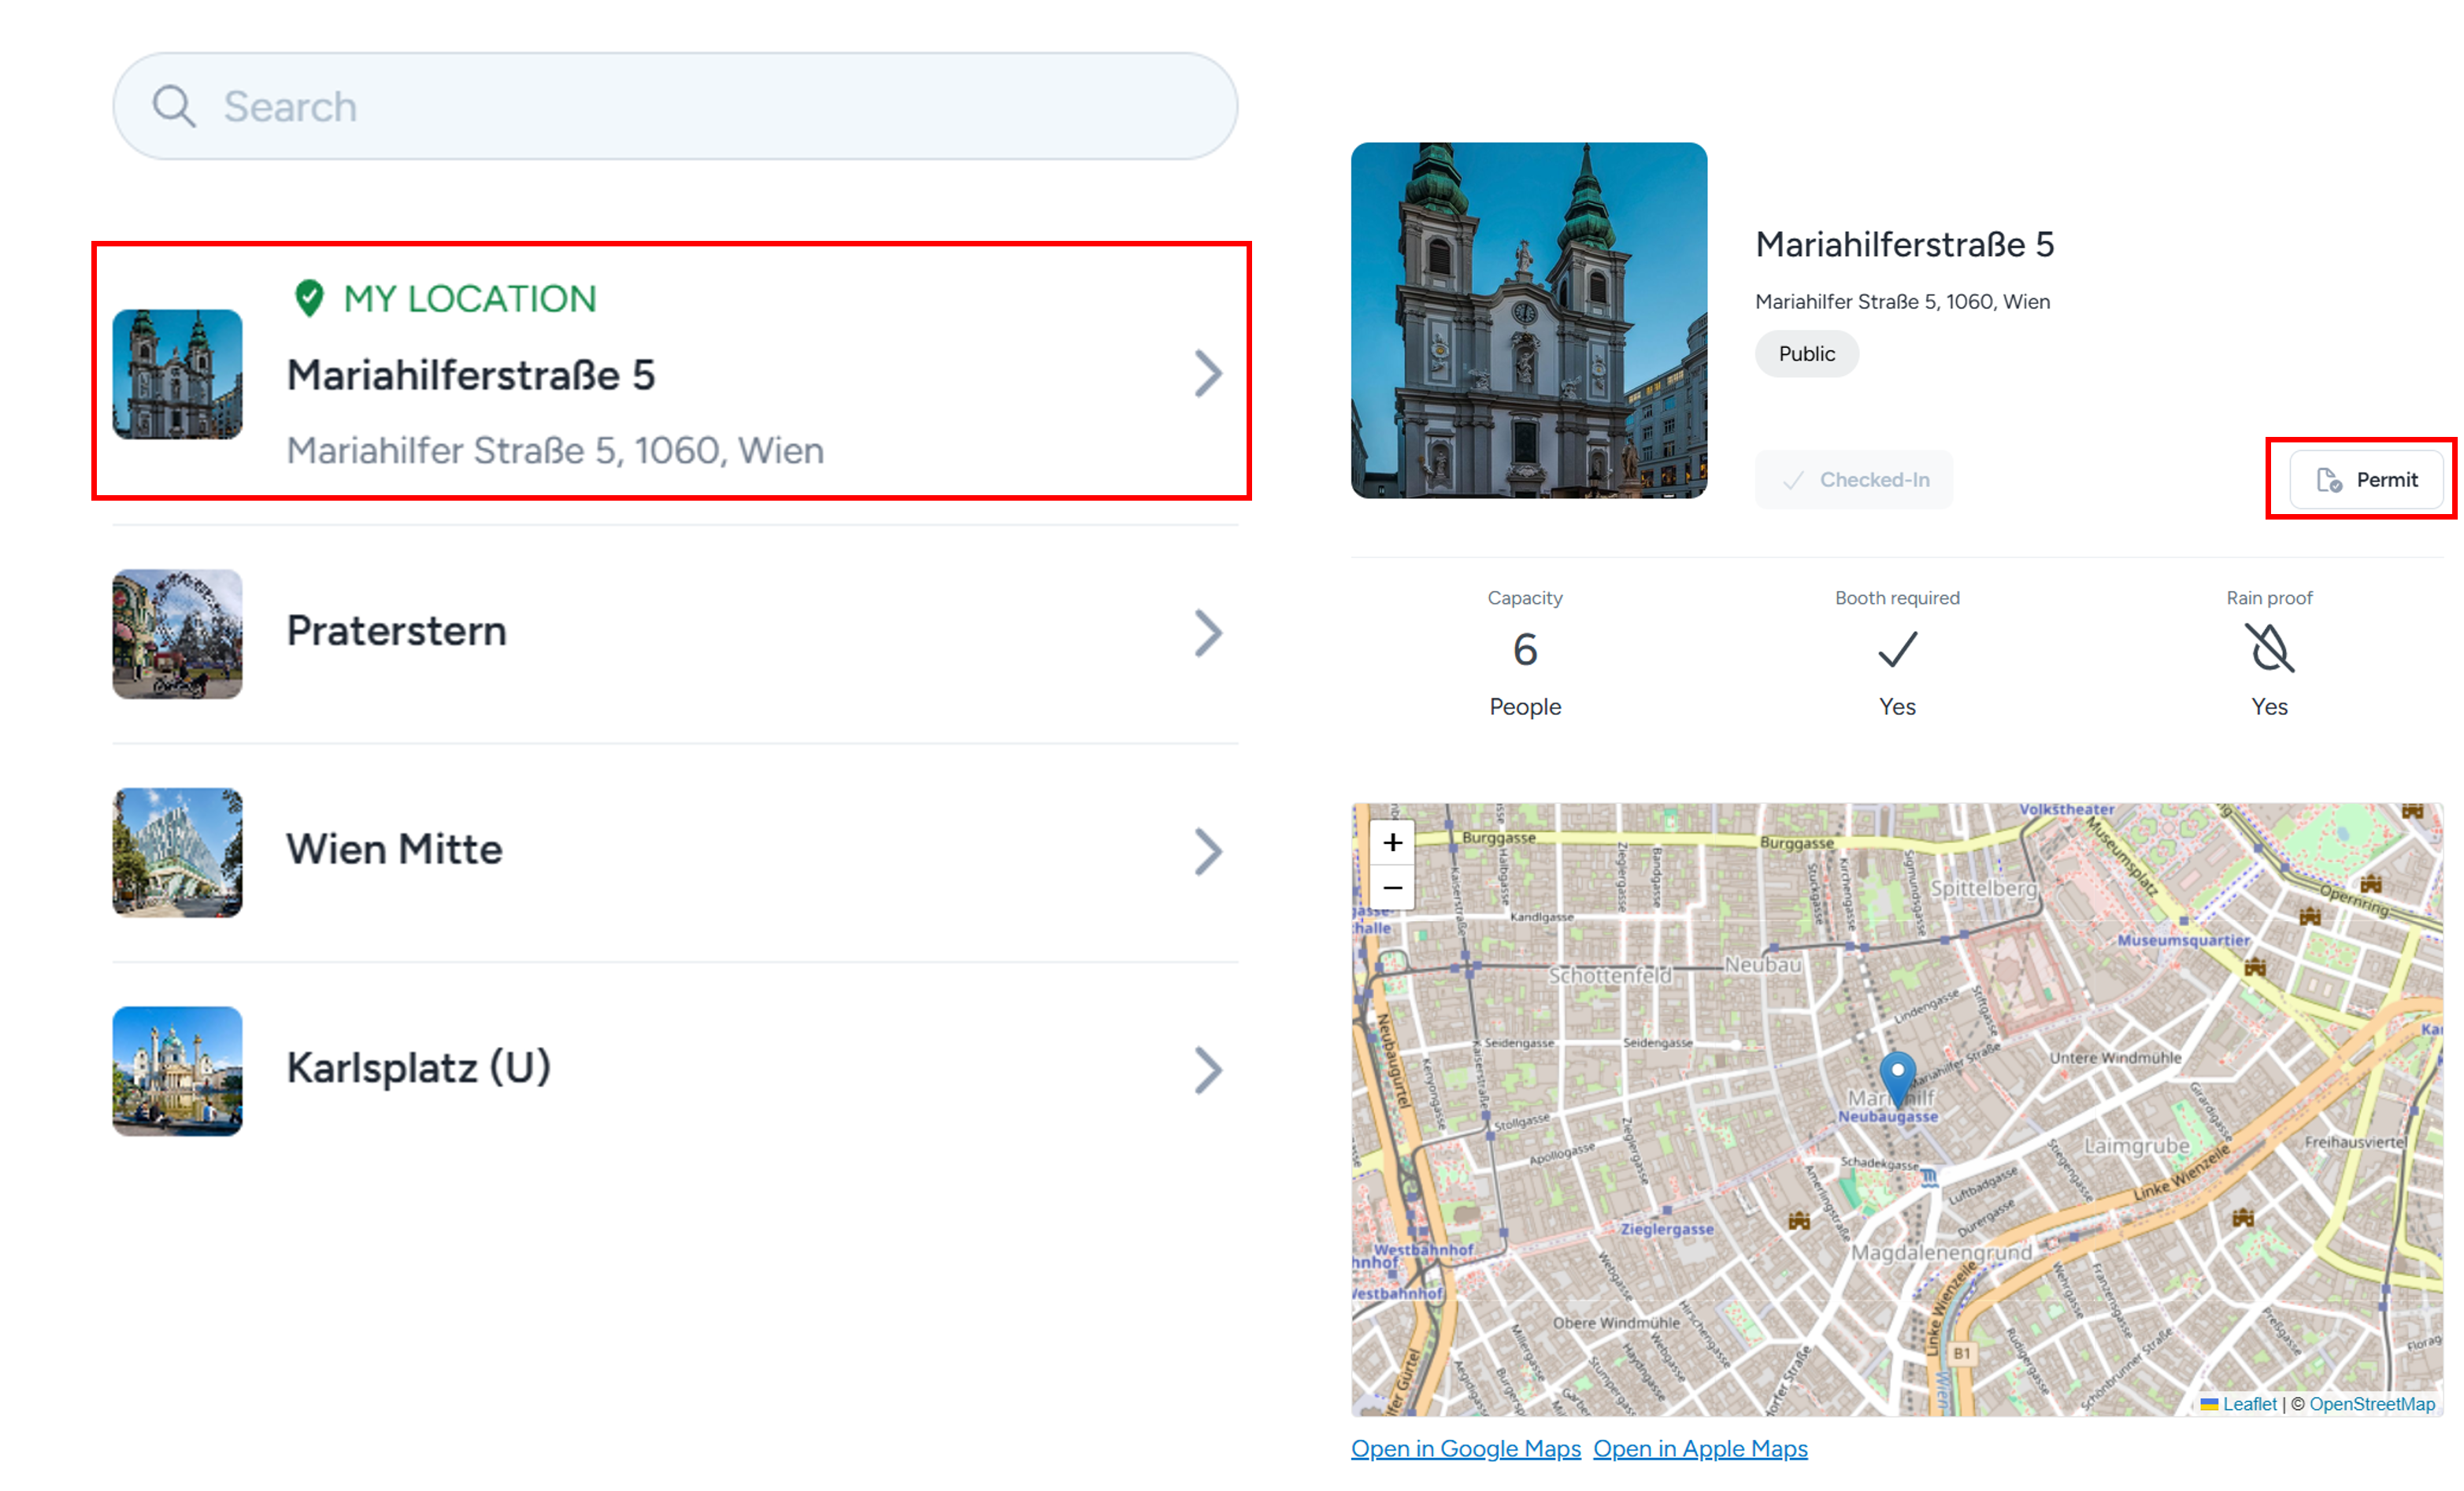Click the Laimgrube label on map
The height and width of the screenshot is (1491, 2464).
(x=2137, y=1146)
